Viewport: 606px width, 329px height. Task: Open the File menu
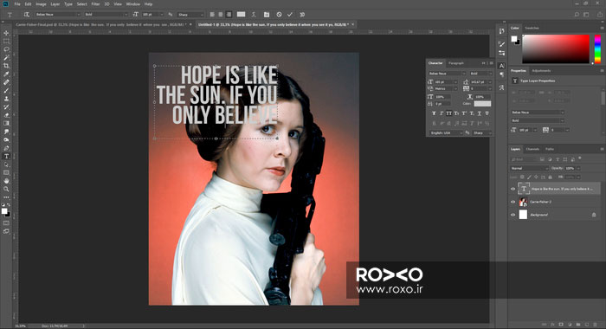coord(17,3)
